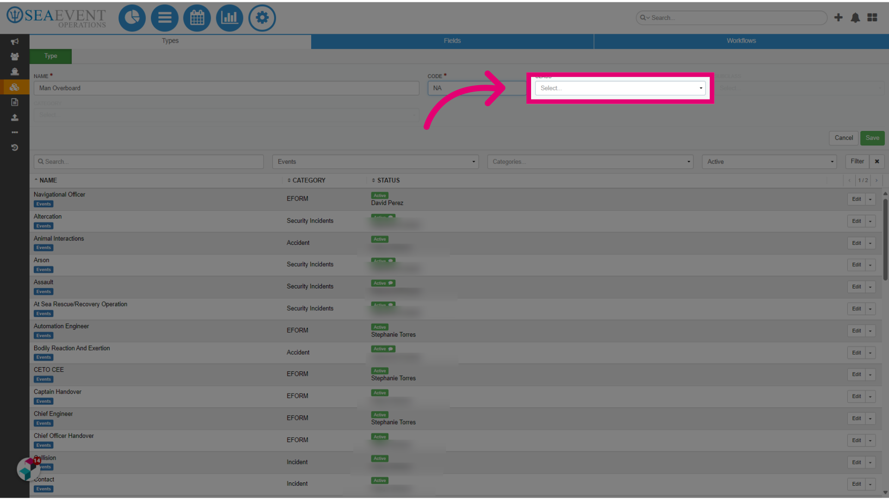Expand Edit options for Chief Engineer row
Viewport: 889px width, 500px height.
(x=870, y=419)
